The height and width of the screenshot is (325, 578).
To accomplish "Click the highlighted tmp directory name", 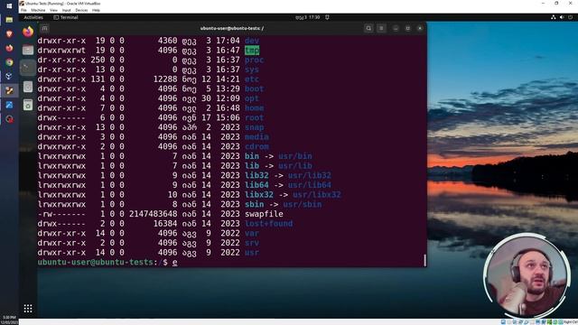I will [252, 51].
